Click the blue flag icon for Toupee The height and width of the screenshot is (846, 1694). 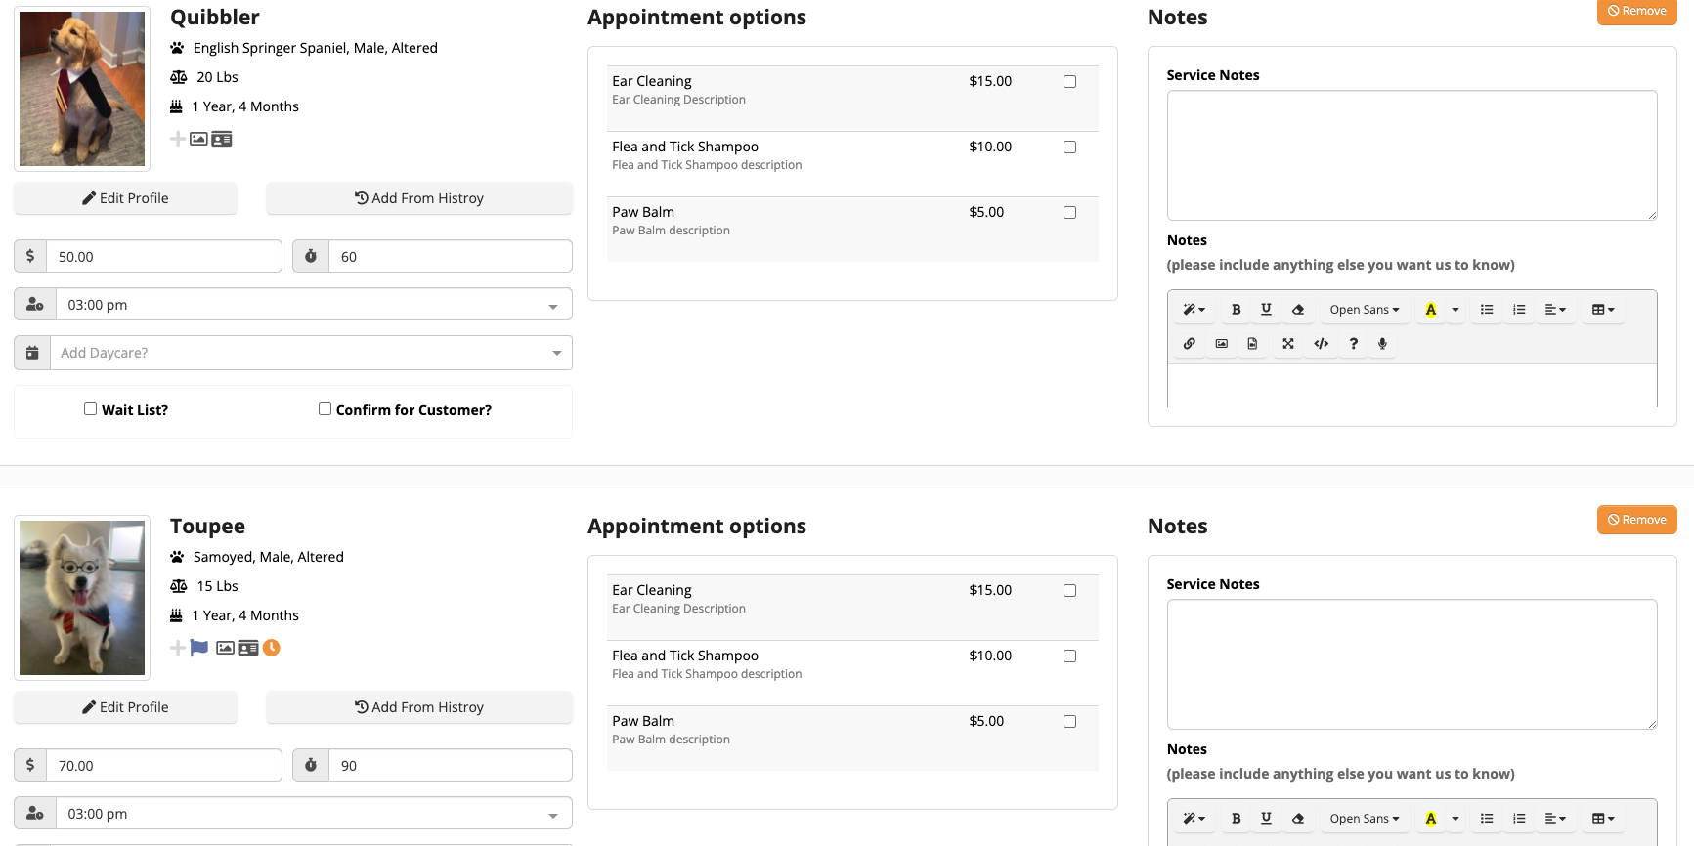pos(199,648)
